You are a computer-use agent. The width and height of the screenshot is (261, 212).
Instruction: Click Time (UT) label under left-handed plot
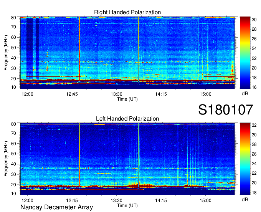pyautogui.click(x=127, y=205)
